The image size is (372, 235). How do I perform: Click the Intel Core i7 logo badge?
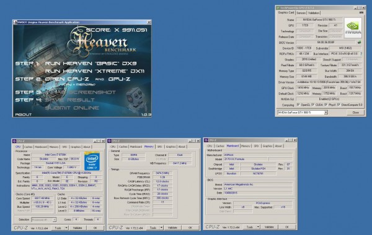(x=92, y=161)
